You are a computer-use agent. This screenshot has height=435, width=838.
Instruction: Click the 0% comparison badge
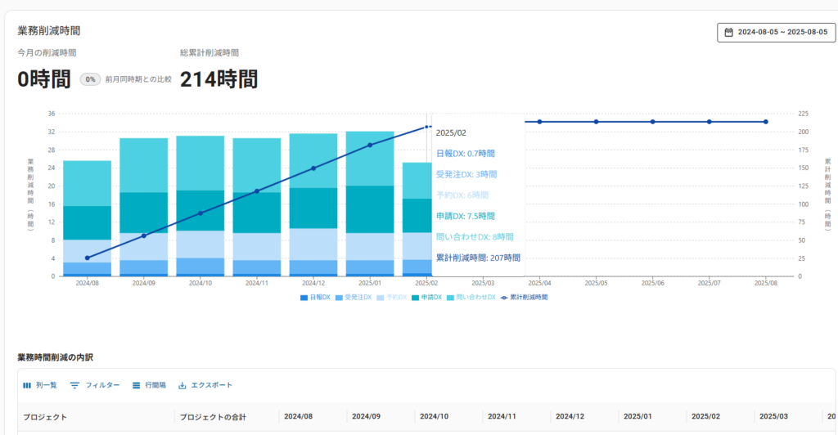(x=90, y=79)
